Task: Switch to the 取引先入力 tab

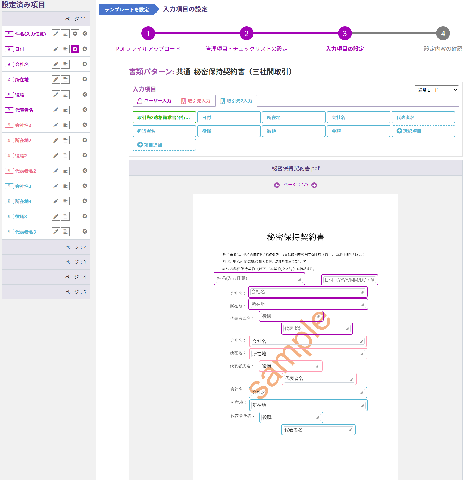Action: coord(196,101)
